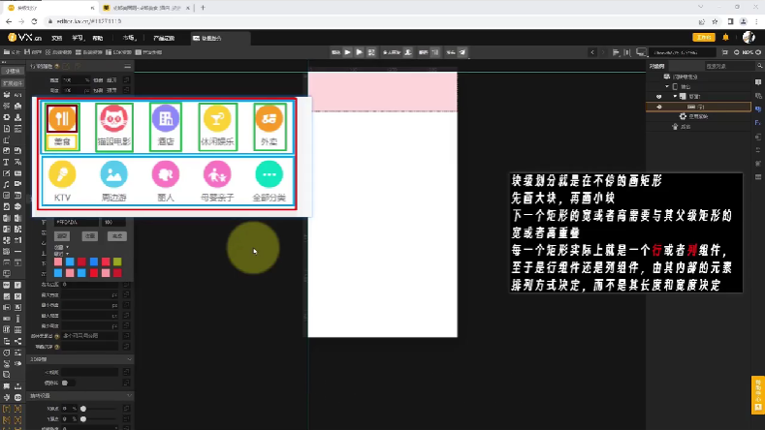Screen dimensions: 765x430
Task: Open the vertical distribute icon
Action: [x=627, y=52]
